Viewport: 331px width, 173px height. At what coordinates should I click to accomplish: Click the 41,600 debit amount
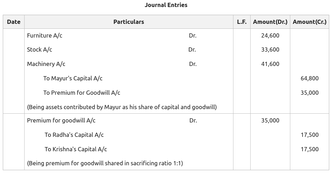coord(270,64)
